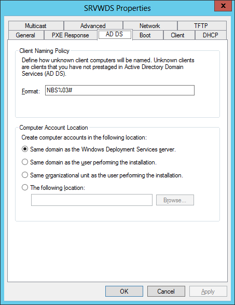Open the Advanced tab
Viewport: 235px width, 305px height.
point(93,26)
